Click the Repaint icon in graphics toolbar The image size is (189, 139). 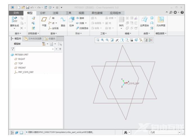coord(112,40)
